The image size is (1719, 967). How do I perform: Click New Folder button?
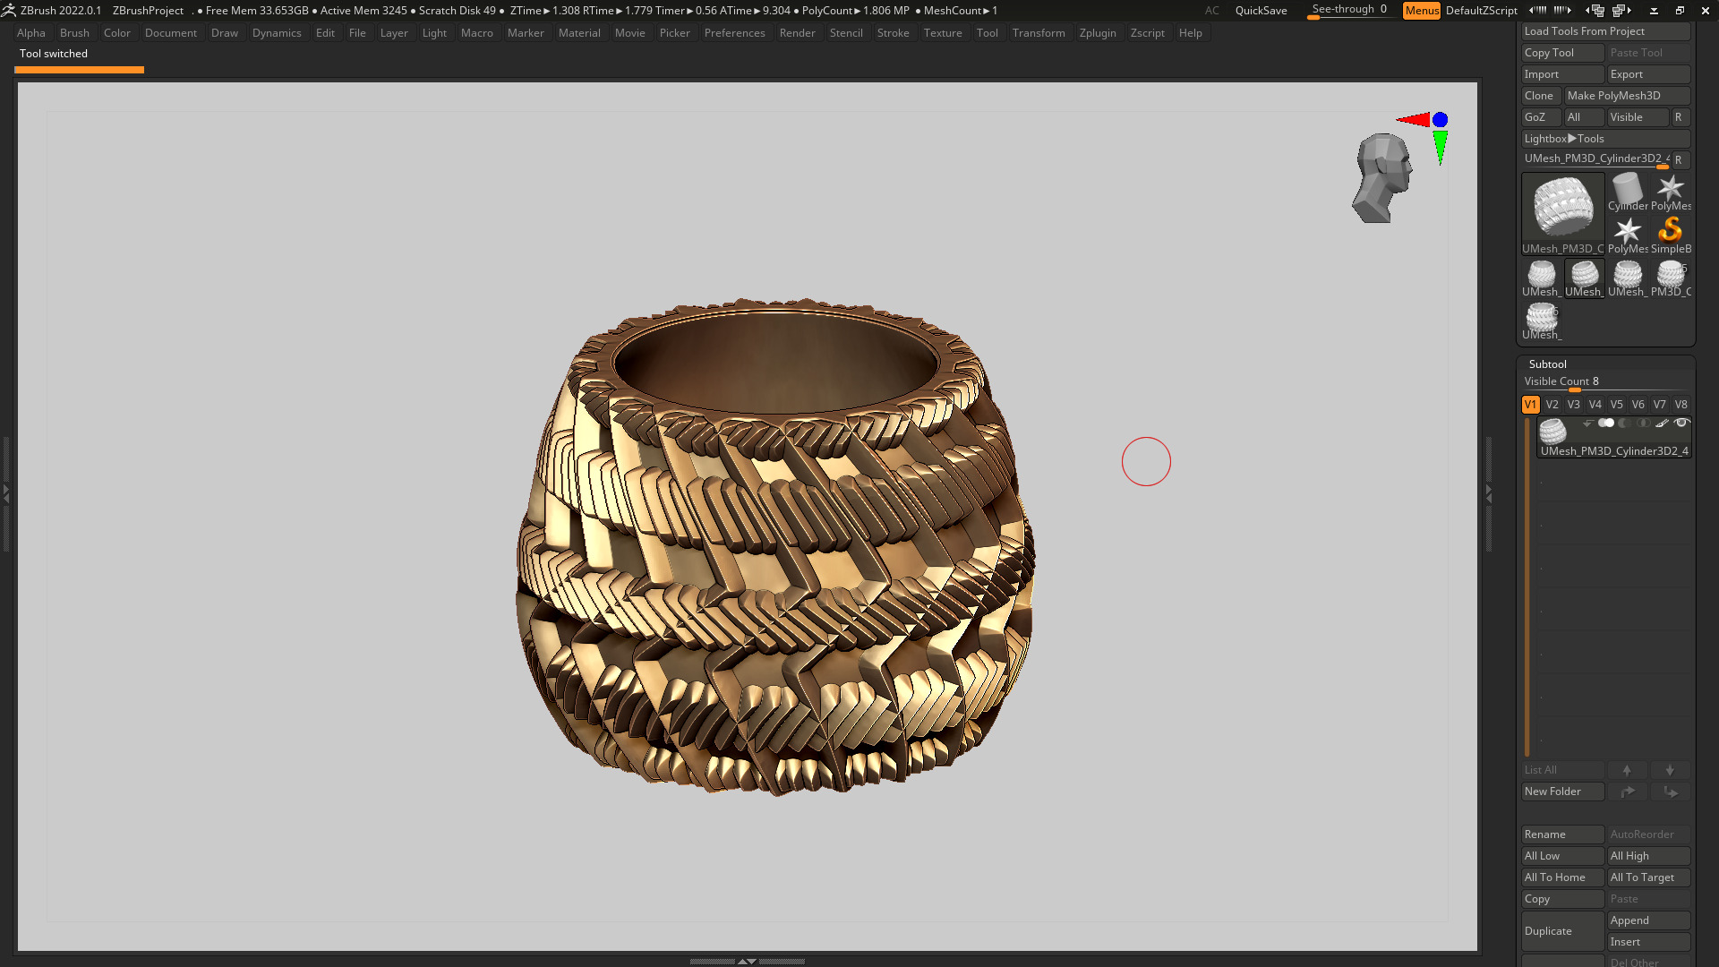tap(1562, 792)
